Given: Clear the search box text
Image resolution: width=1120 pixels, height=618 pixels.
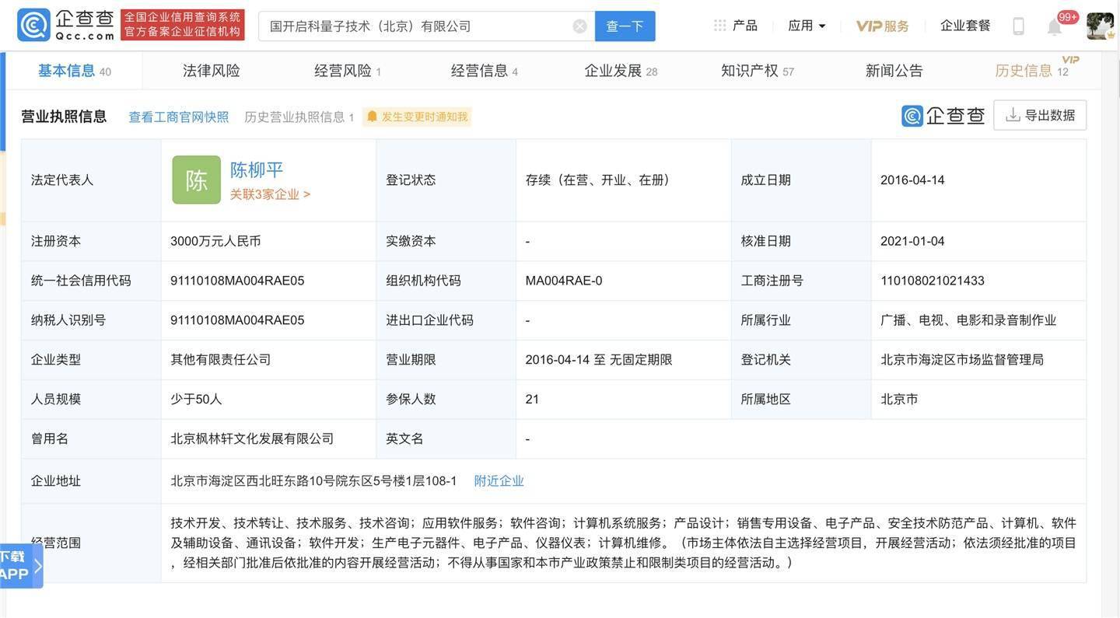Looking at the screenshot, I should (579, 26).
